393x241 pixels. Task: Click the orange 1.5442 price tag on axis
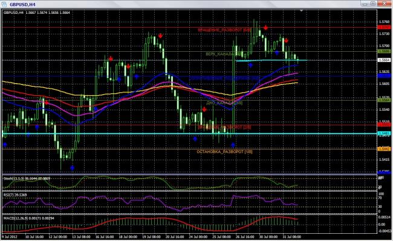click(383, 149)
